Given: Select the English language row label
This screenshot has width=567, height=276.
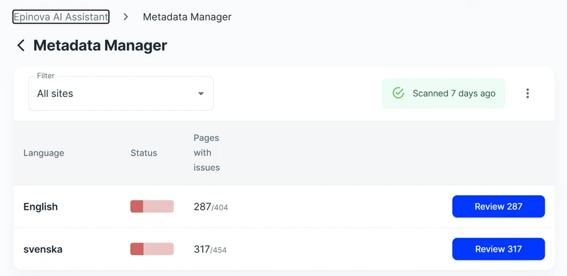Looking at the screenshot, I should (41, 207).
